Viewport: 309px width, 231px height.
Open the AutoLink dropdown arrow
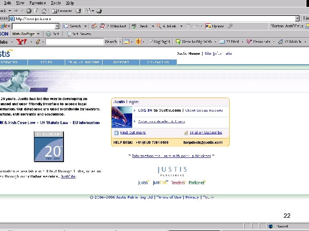(181, 26)
